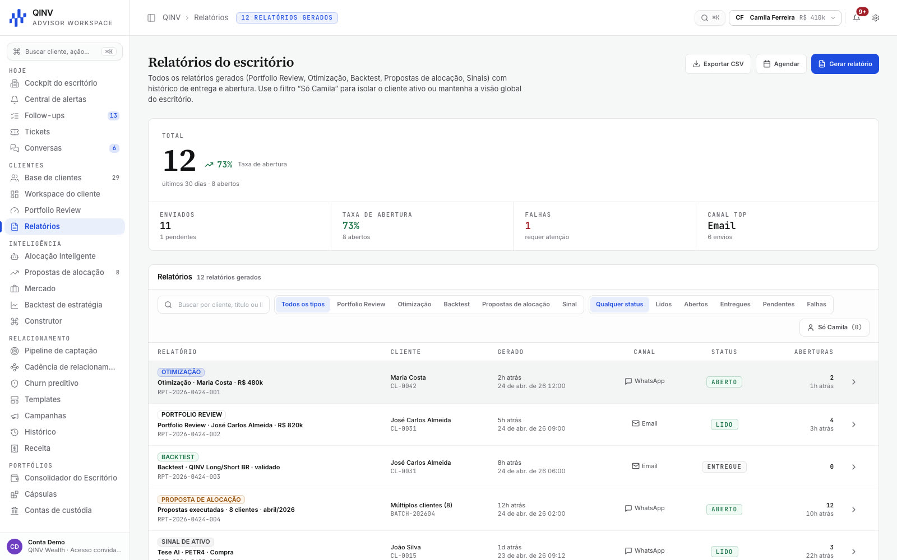Open Alocação Inteligente icon
The image size is (897, 560).
(15, 256)
